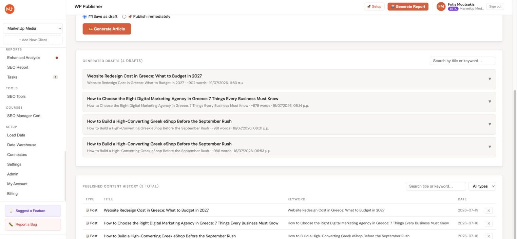Click the published history search field
The width and height of the screenshot is (517, 239).
pyautogui.click(x=436, y=186)
